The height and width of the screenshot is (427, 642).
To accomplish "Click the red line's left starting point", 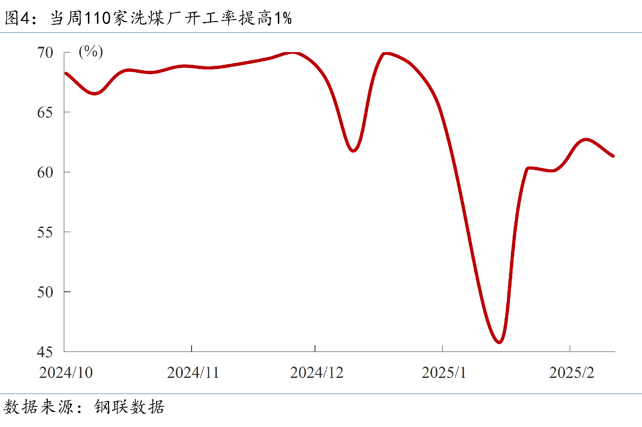I will (66, 73).
